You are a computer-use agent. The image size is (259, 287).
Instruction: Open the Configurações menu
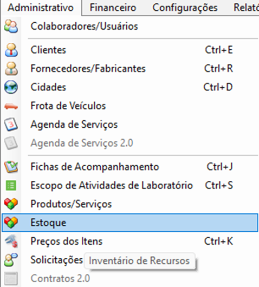click(x=185, y=8)
